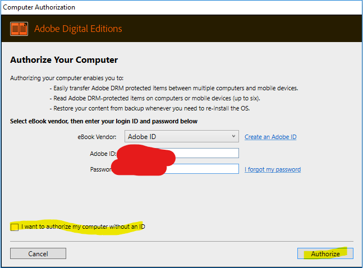
Task: Expand the Adobe ID vendor dropdown arrow
Action: [234, 136]
